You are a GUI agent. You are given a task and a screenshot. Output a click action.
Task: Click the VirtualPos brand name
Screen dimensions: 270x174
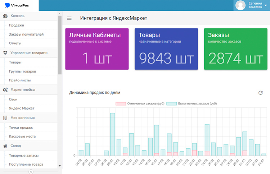pos(20,5)
